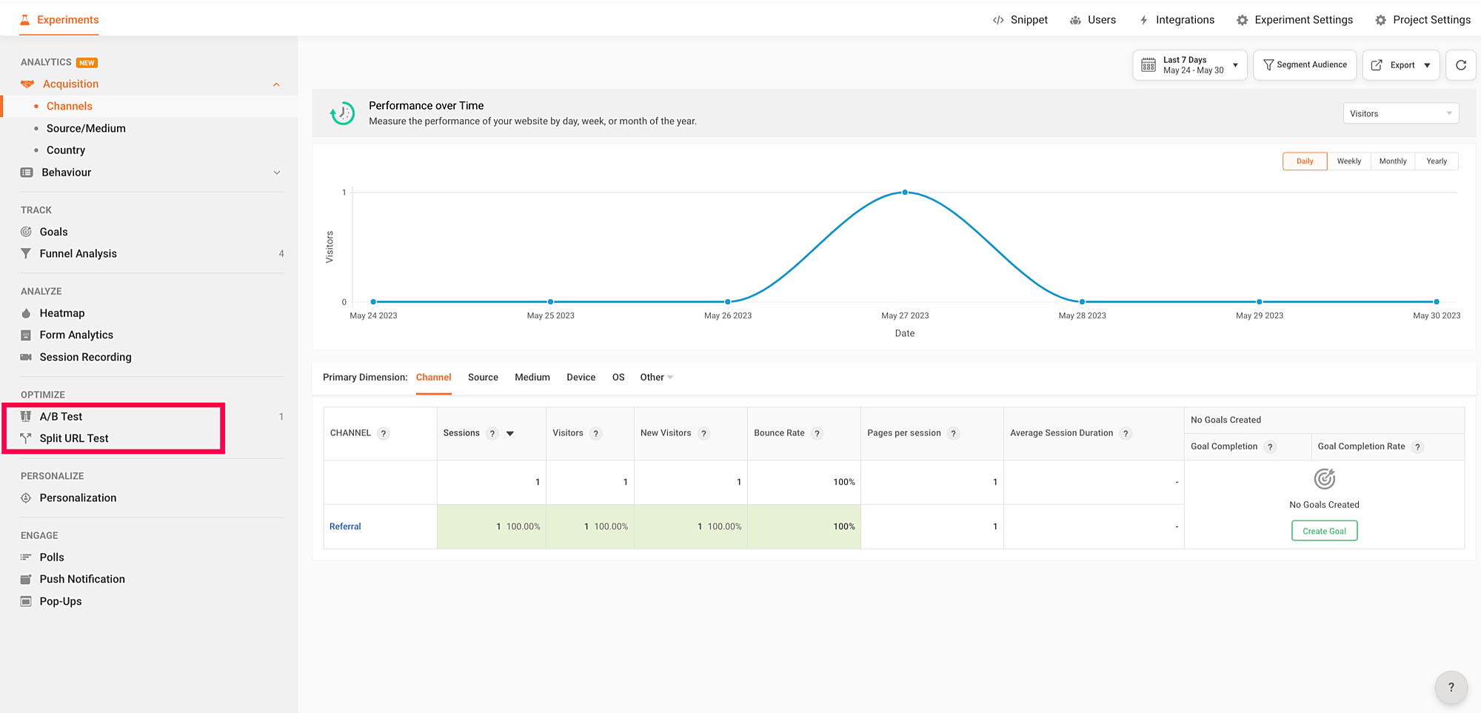Image resolution: width=1481 pixels, height=713 pixels.
Task: Open the Referral channel link
Action: pyautogui.click(x=345, y=526)
